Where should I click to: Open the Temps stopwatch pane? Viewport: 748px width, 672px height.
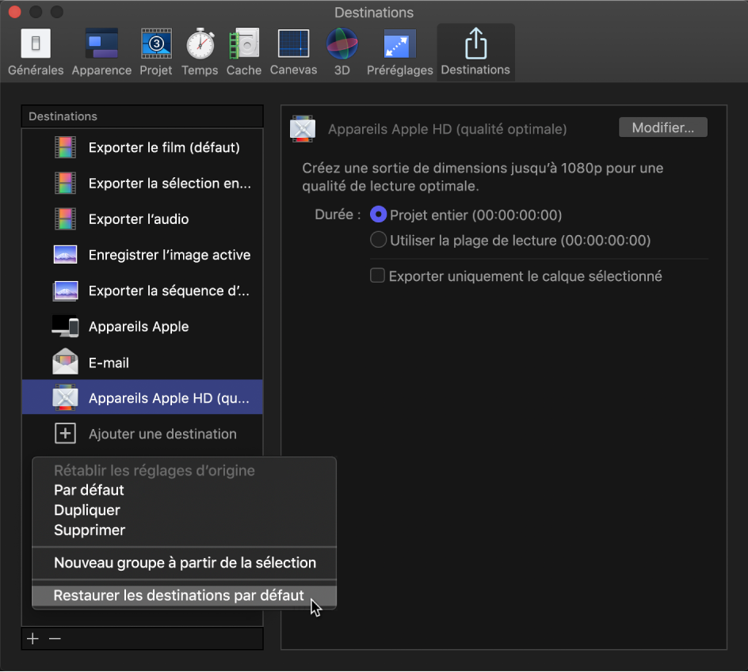tap(200, 52)
